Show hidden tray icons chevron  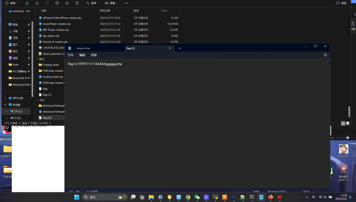pyautogui.click(x=307, y=197)
